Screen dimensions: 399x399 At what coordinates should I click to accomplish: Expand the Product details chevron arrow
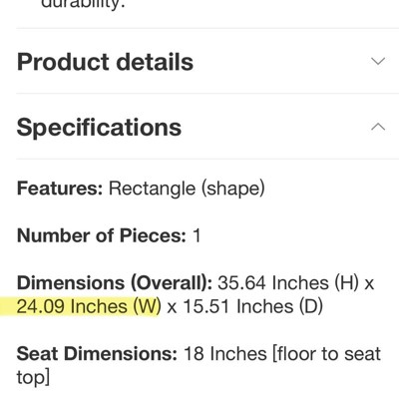click(x=378, y=61)
